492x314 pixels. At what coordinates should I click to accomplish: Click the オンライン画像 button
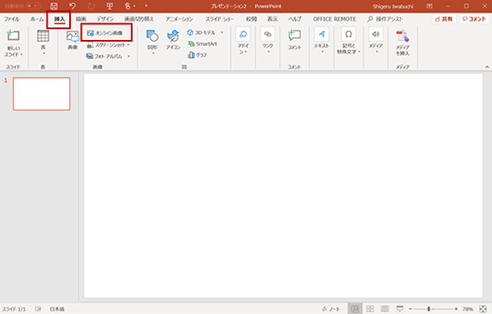point(105,33)
